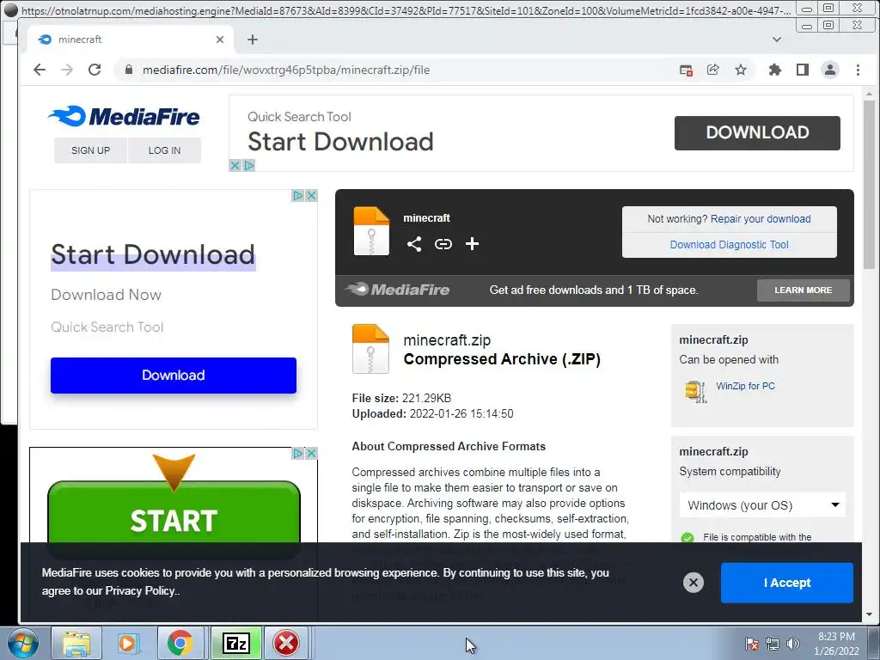Click the share icon under minecraft

coord(414,243)
